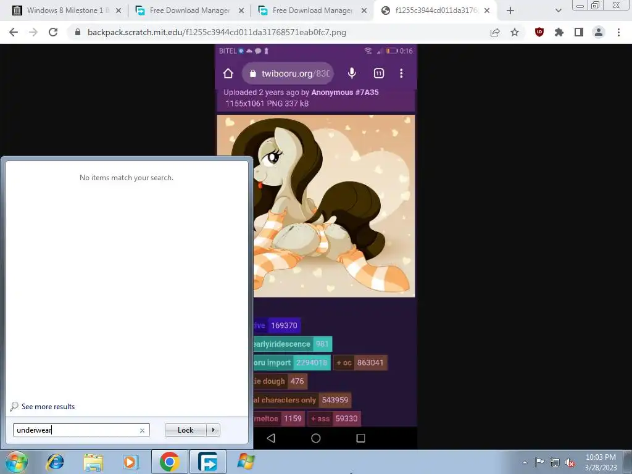Click the home icon in phone screenshot
632x474 pixels.
(228, 73)
